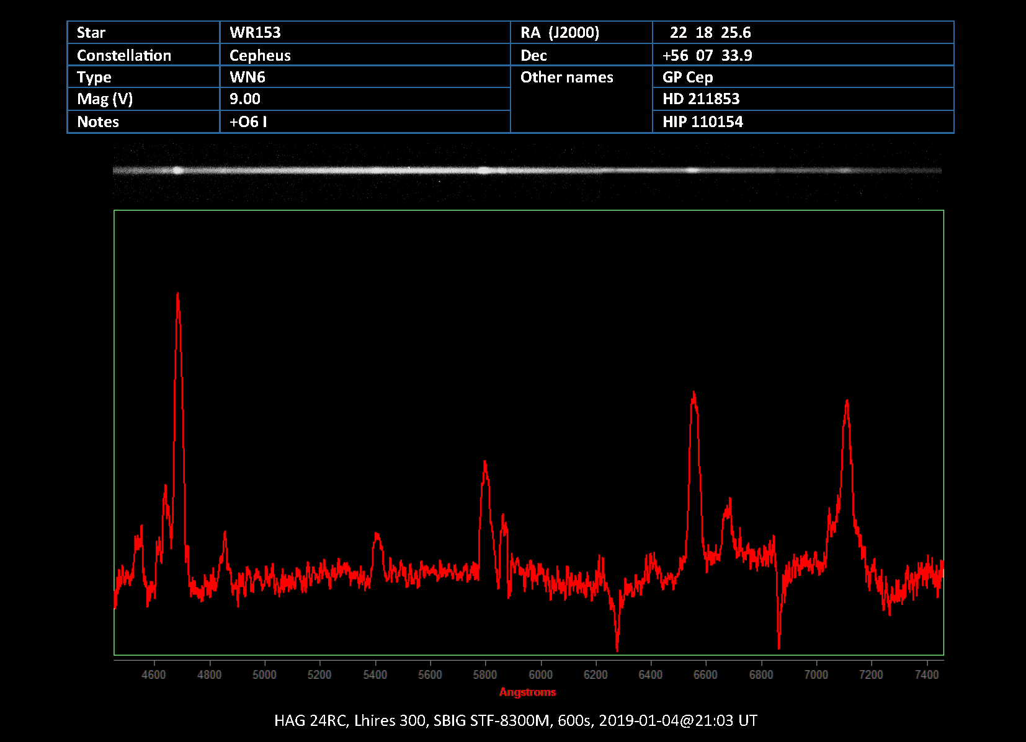Click the deep absorption dip near 6900 Angstroms
Screen dimensions: 1026x742
tap(779, 645)
